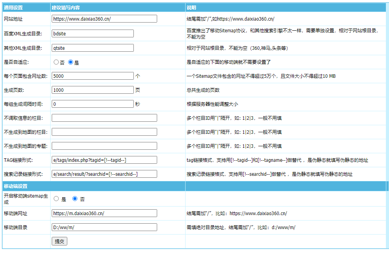Click the 通用设置 table header

click(x=13, y=7)
